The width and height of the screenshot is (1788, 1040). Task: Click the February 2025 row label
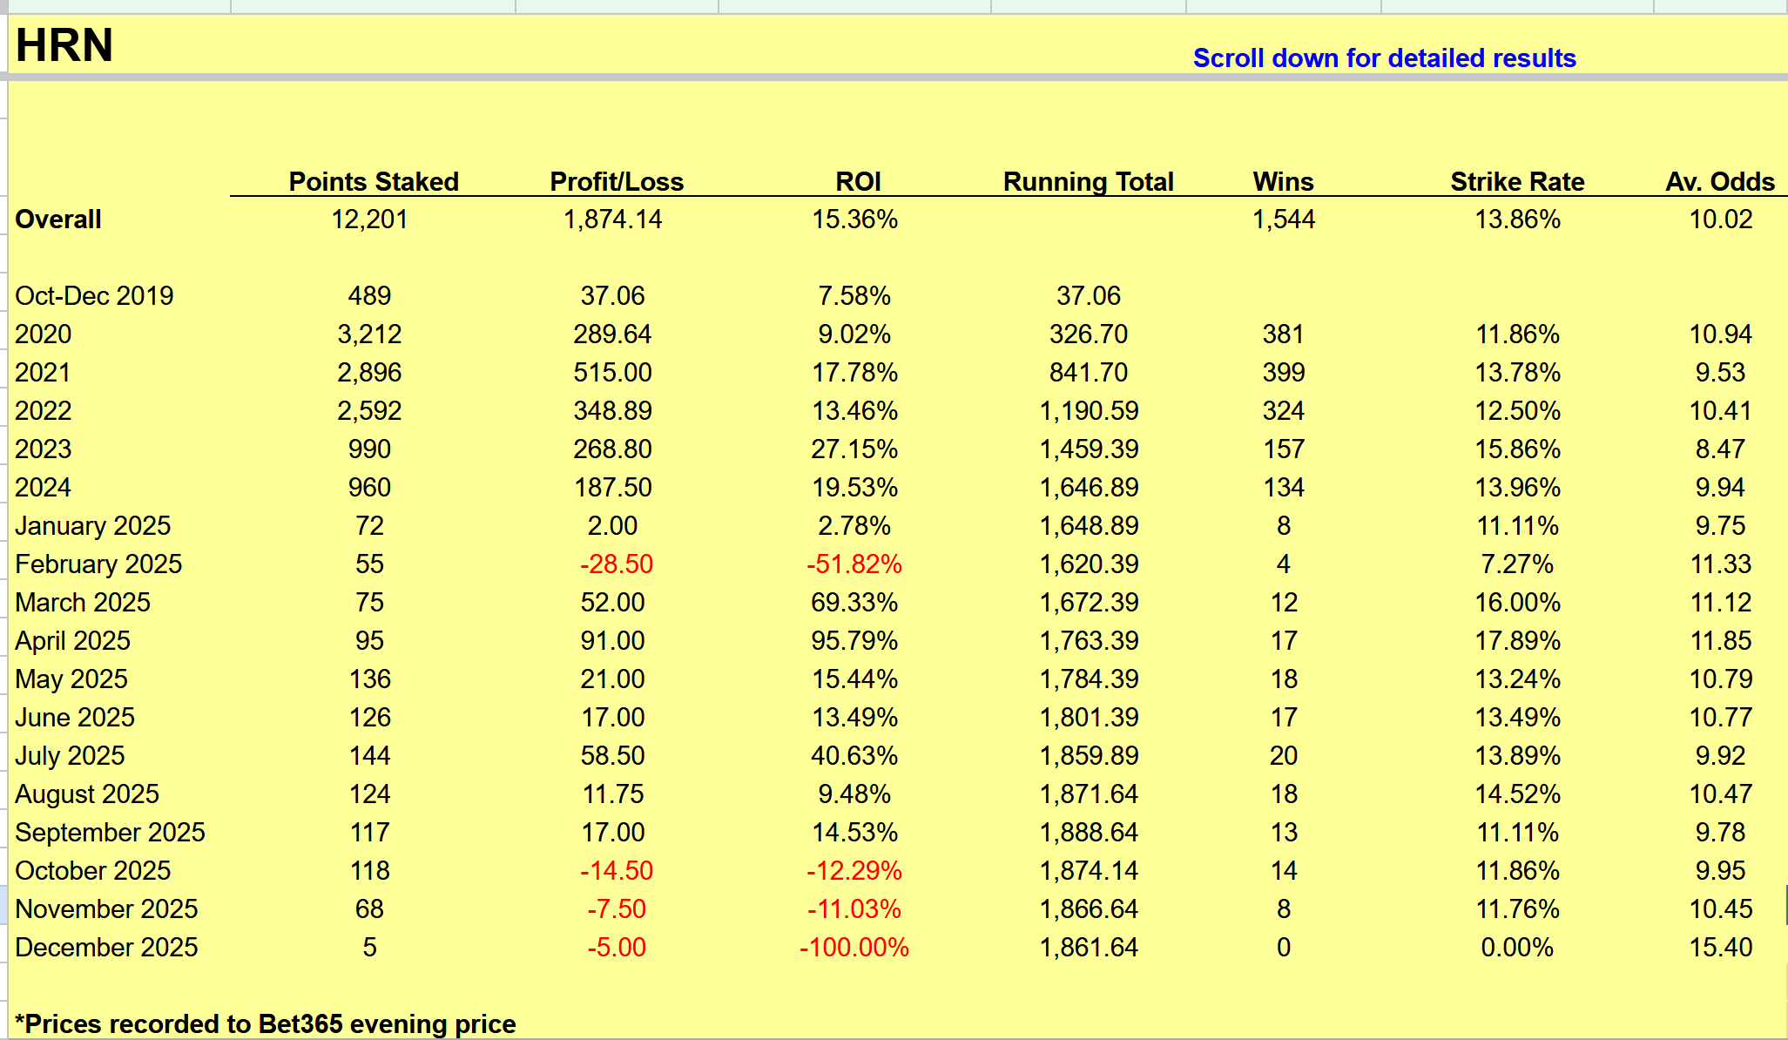pos(98,564)
